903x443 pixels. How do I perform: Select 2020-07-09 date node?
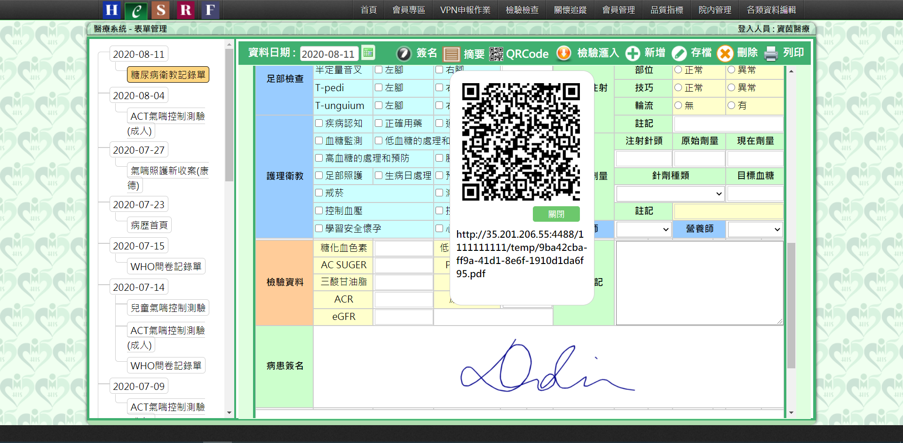coord(139,386)
